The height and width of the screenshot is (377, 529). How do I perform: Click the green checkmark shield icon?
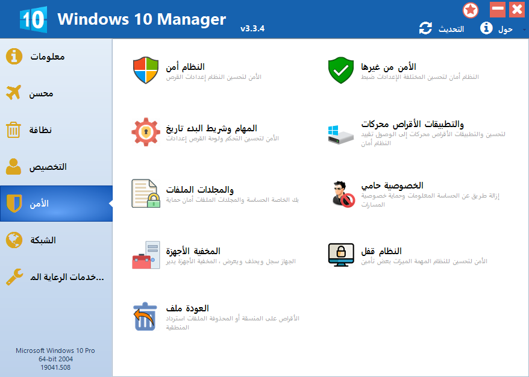tap(341, 70)
